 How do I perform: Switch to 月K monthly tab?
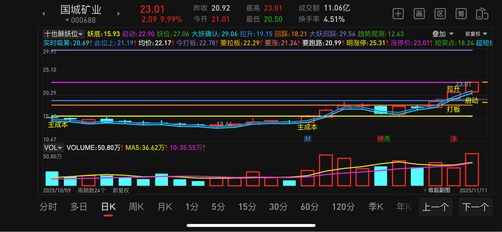(165, 207)
